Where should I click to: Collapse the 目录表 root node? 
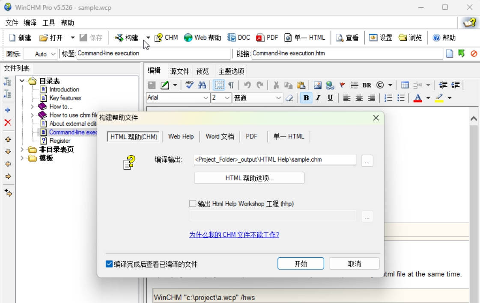(x=22, y=81)
